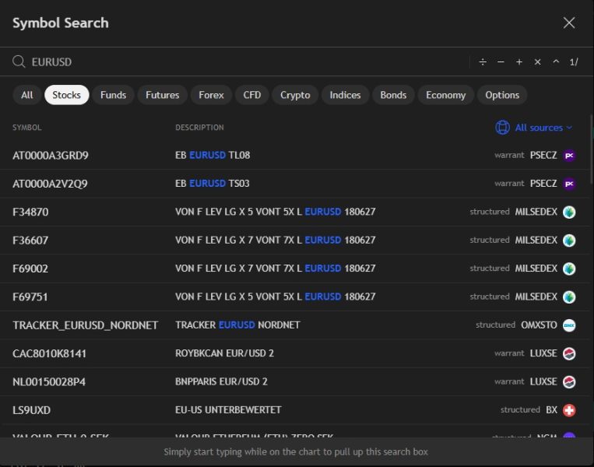594x467 pixels.
Task: Click description TRACKER EURUSD NORDNET
Action: coord(237,325)
